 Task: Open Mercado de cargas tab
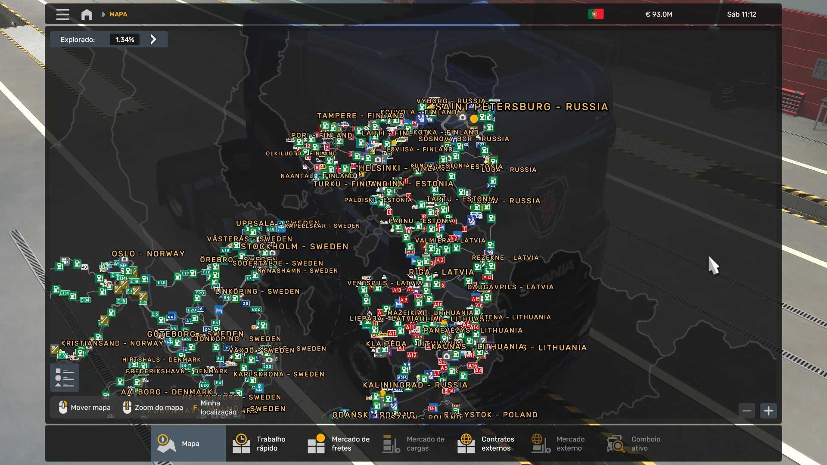pyautogui.click(x=413, y=443)
